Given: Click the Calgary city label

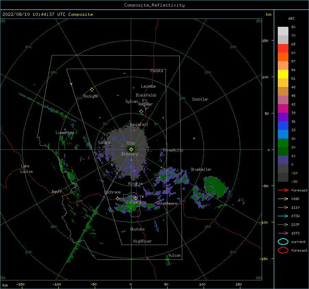Looking at the screenshot, I should [x=134, y=202].
